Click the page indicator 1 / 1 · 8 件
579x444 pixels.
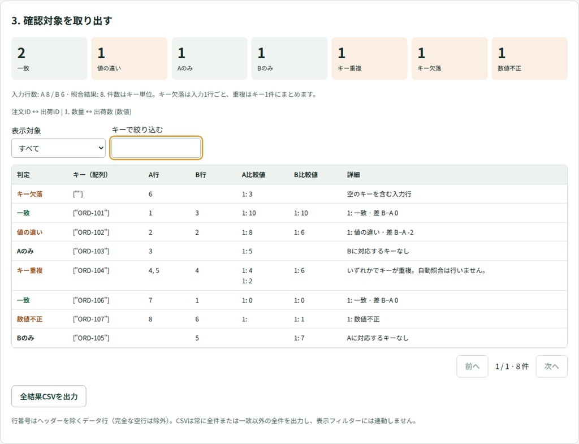tap(512, 367)
